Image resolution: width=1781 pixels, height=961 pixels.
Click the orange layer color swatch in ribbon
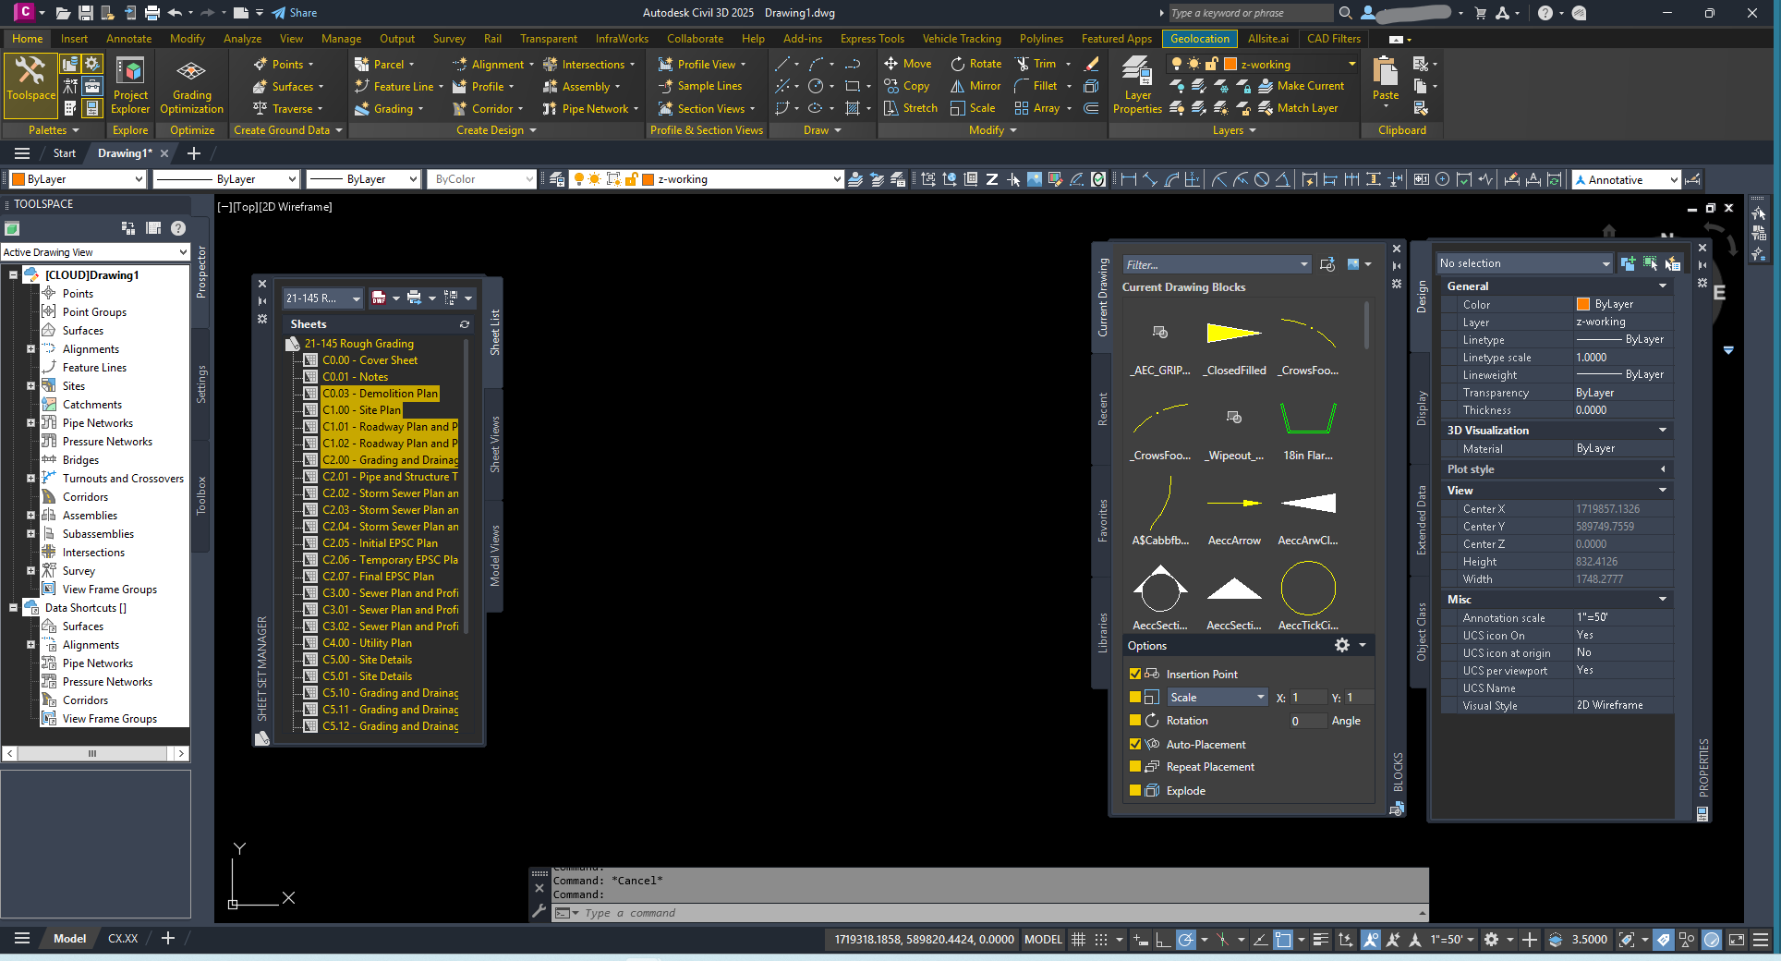(x=1230, y=64)
